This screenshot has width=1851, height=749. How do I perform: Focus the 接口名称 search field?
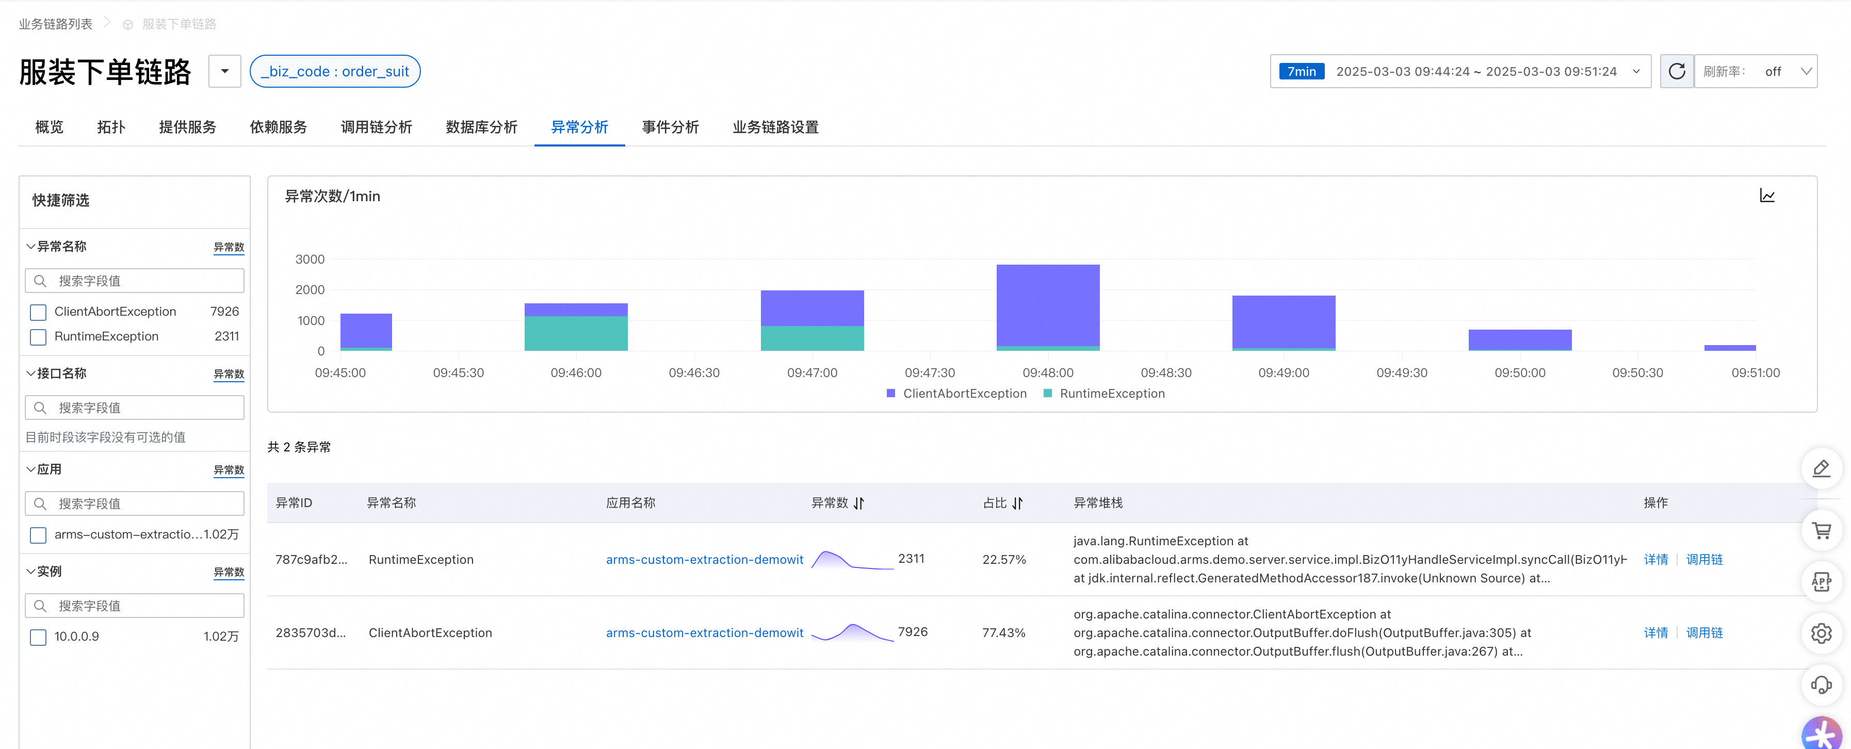[134, 408]
